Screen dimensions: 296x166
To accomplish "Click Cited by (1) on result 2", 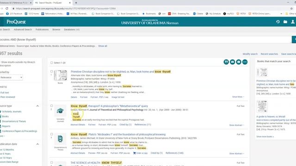I will (x=125, y=125).
